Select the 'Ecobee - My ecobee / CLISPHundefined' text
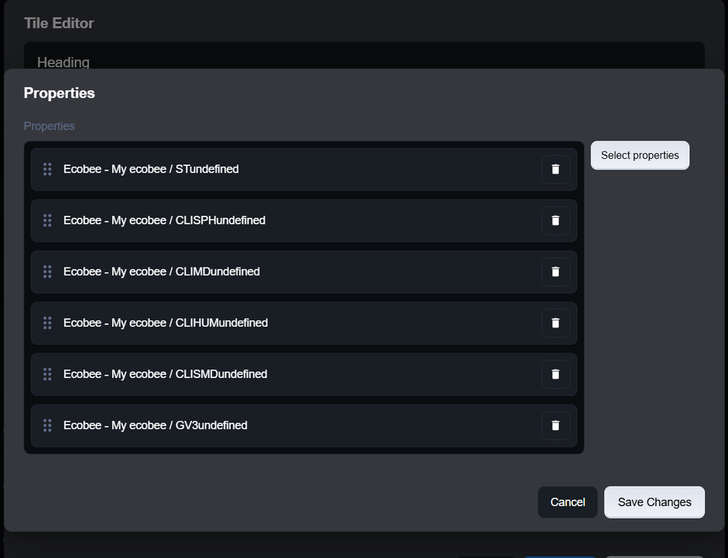The height and width of the screenshot is (558, 728). [x=165, y=220]
